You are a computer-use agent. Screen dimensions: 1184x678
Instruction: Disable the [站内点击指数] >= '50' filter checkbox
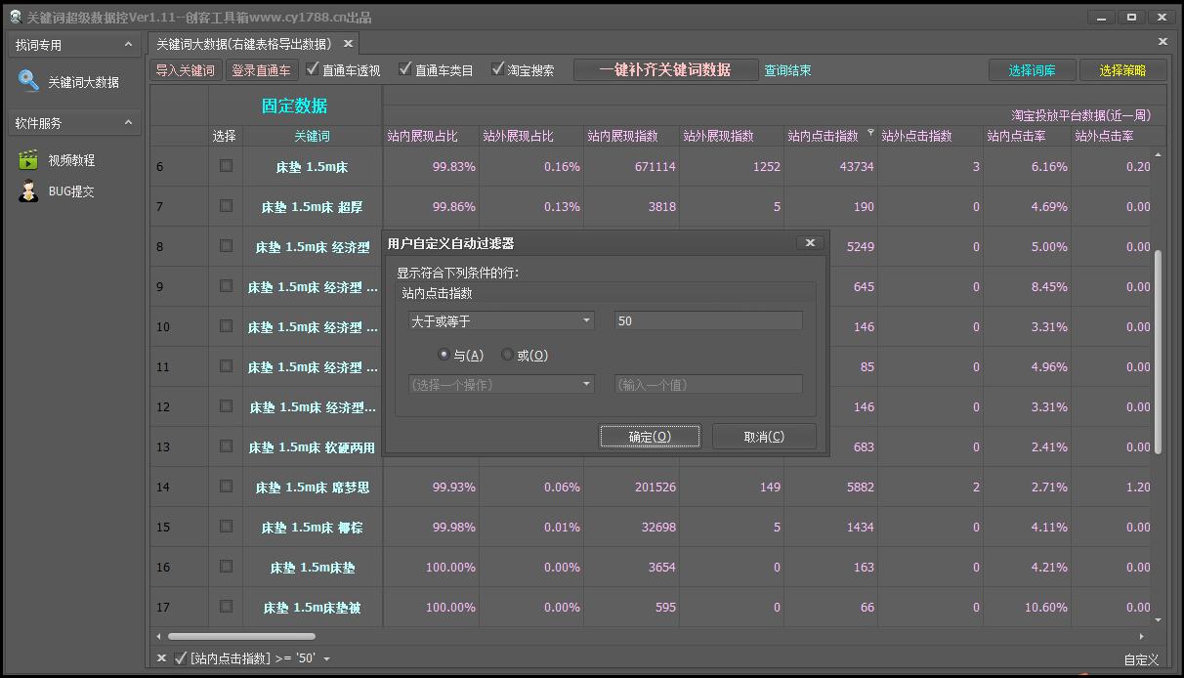[181, 658]
